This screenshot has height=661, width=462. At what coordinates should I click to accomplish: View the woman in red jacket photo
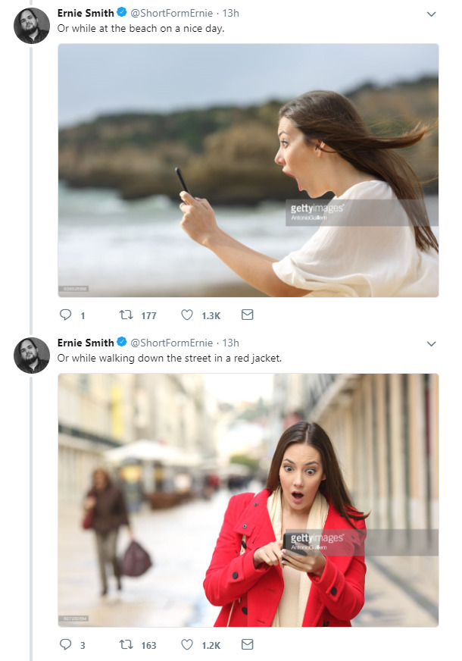coord(248,500)
